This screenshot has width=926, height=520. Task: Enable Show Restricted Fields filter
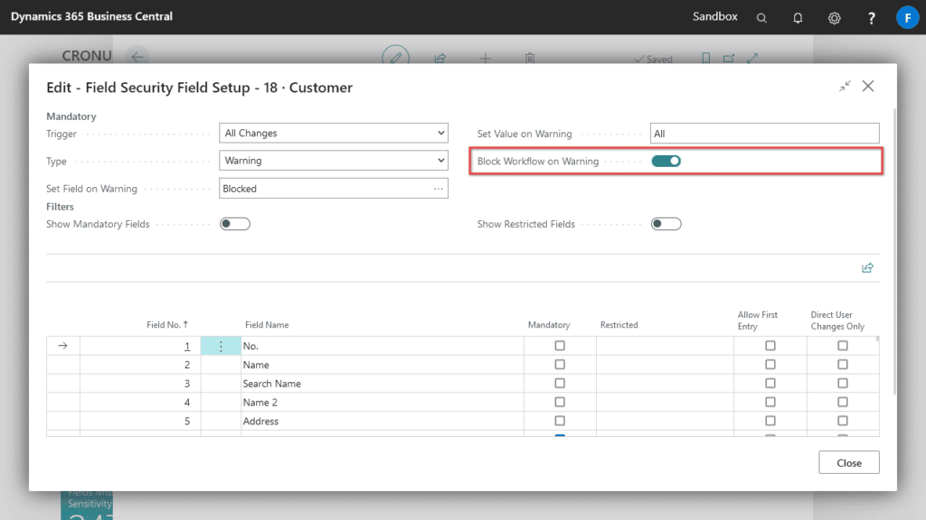point(666,223)
